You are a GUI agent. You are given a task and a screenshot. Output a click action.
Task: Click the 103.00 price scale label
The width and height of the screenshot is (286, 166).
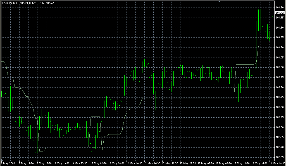tap(279, 127)
